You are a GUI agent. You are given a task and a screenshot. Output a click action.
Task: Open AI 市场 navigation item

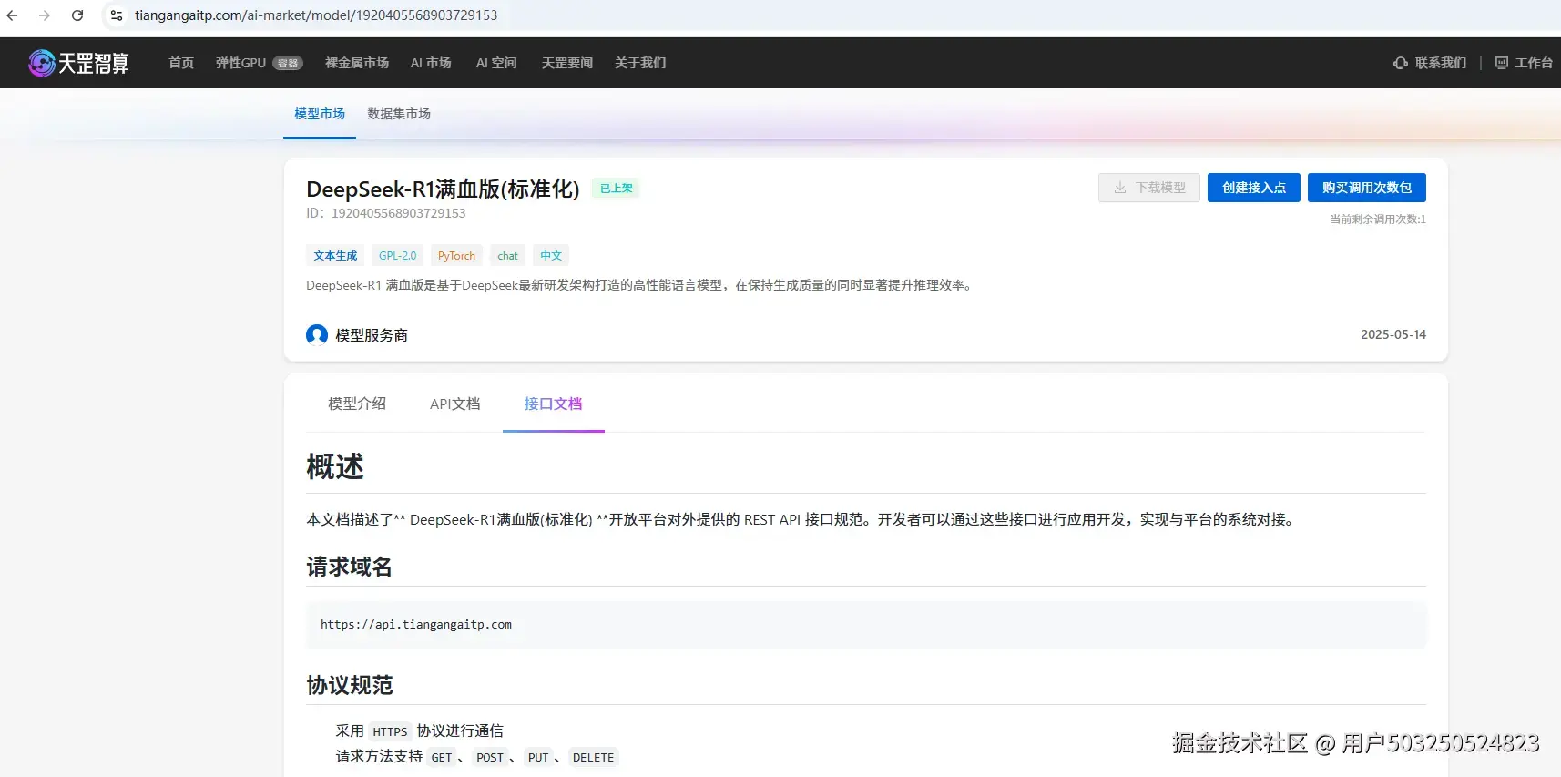[x=431, y=63]
